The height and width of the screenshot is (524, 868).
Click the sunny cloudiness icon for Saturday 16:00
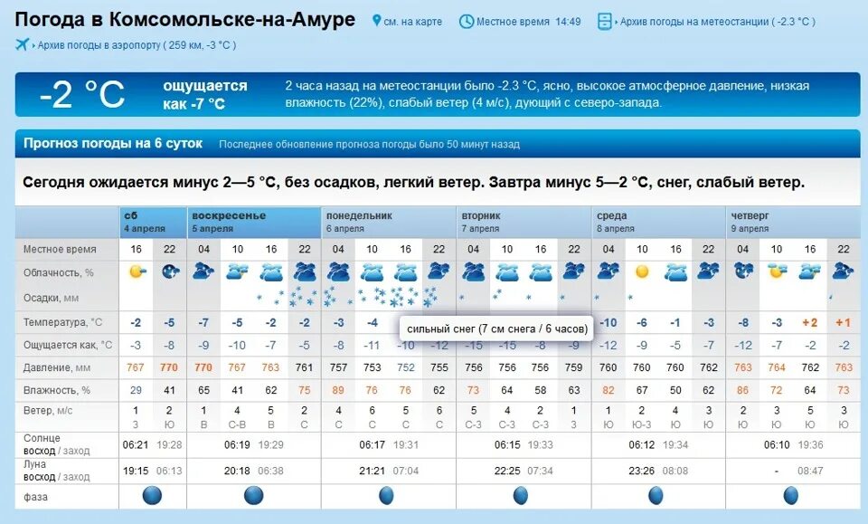137,272
